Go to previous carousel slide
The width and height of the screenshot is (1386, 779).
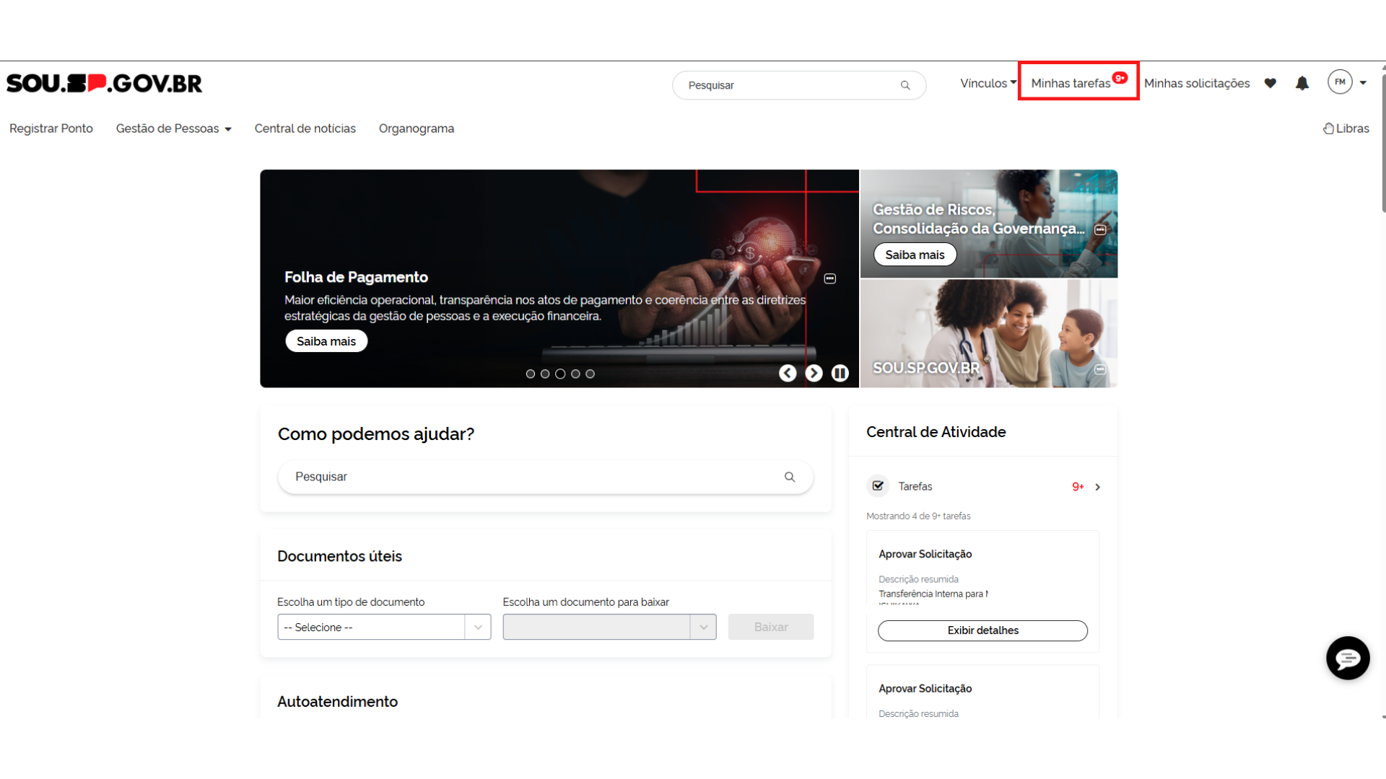(x=788, y=373)
